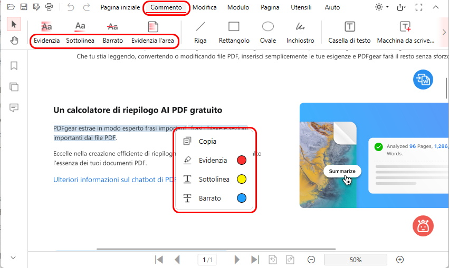This screenshot has height=268, width=449.
Task: Open the bookmarks side panel
Action: coord(14,66)
